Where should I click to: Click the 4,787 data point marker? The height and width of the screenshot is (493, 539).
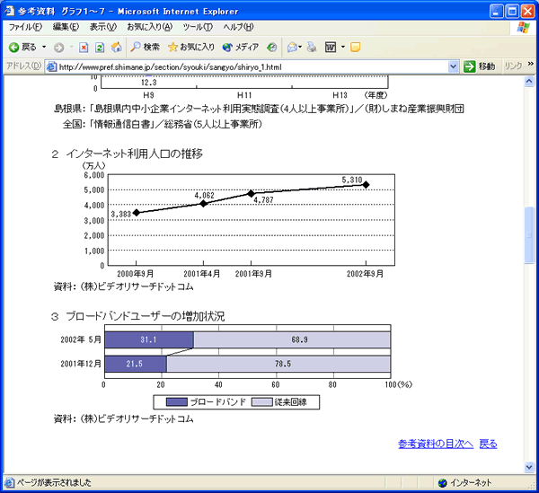point(251,193)
